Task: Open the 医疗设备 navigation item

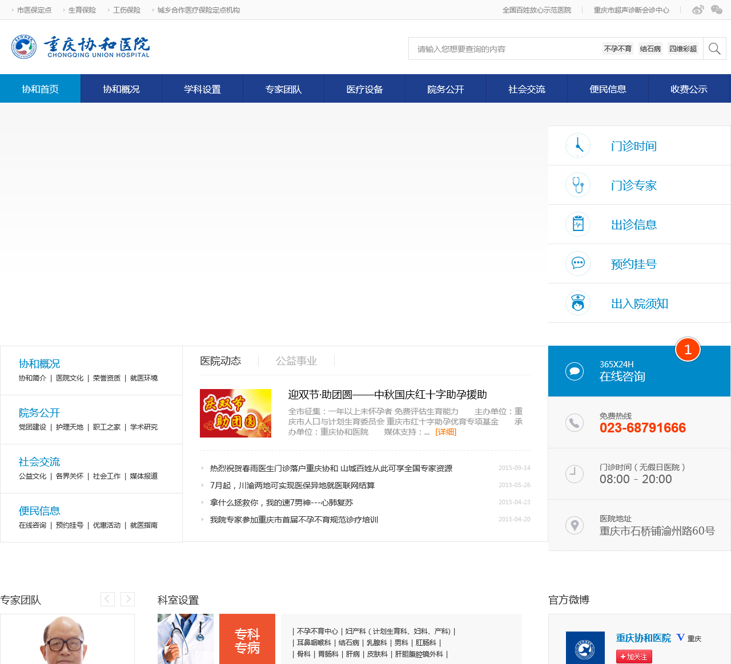Action: click(364, 89)
